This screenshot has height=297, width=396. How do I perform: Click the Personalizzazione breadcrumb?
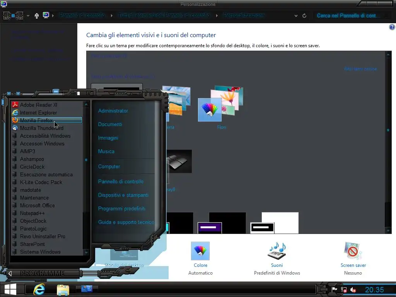click(244, 15)
